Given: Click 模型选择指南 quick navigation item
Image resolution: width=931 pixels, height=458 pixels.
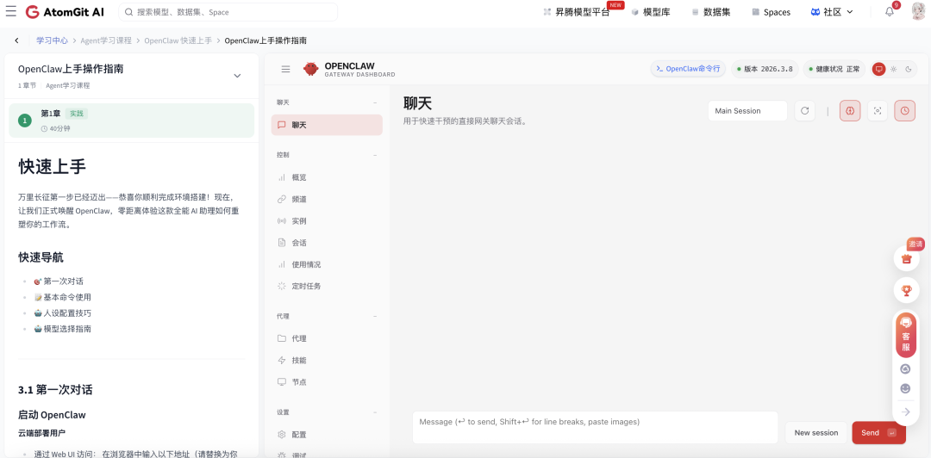Looking at the screenshot, I should 63,328.
